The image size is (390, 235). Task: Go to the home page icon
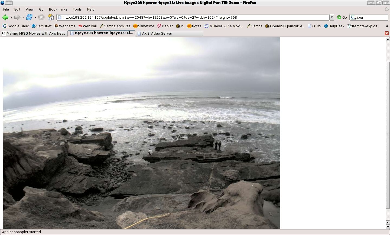(51, 17)
